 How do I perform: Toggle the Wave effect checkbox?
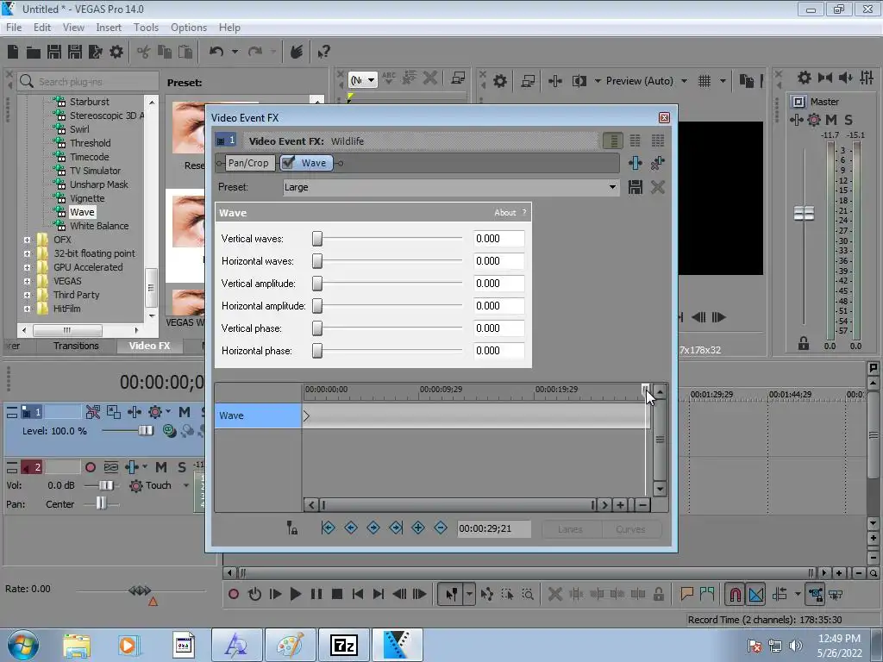click(x=288, y=163)
